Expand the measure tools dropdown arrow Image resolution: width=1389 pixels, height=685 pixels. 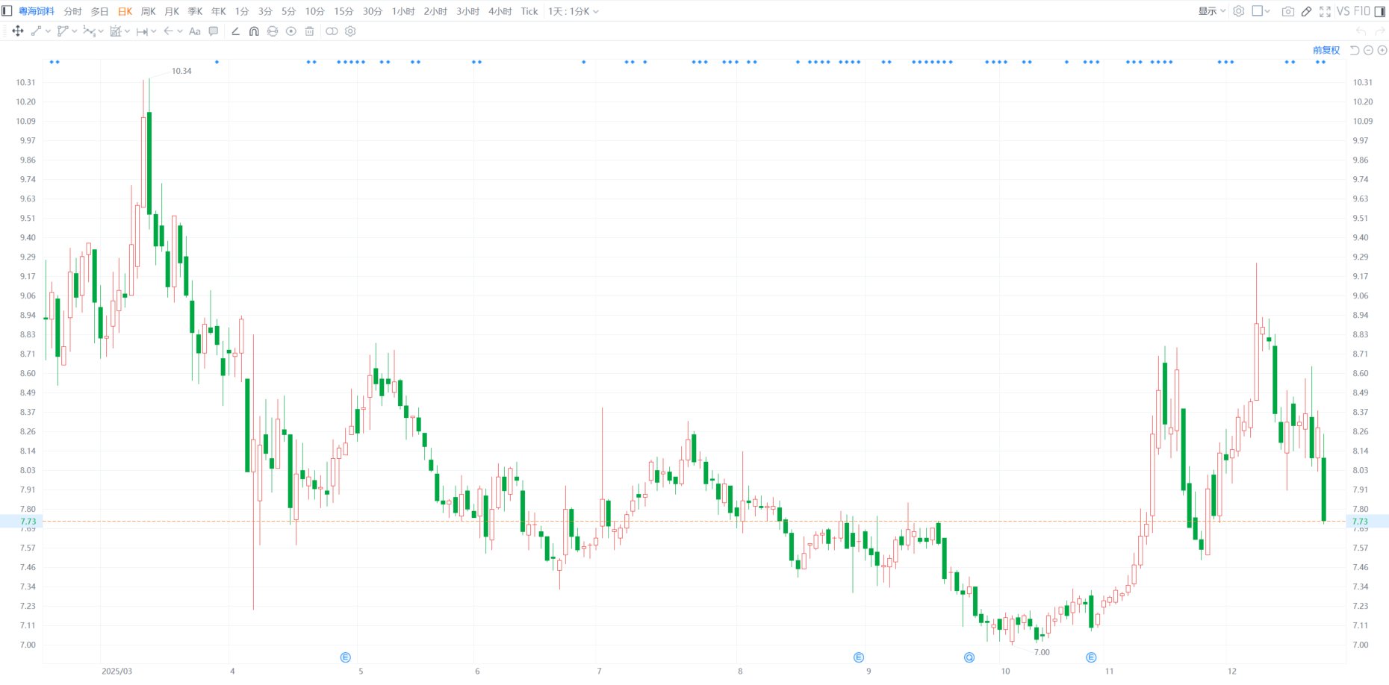pos(154,31)
